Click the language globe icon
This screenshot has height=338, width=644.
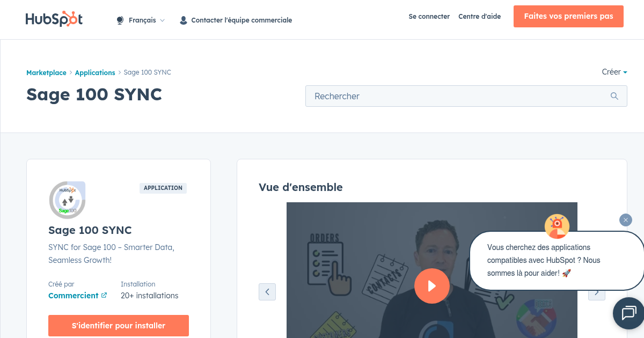[x=119, y=20]
